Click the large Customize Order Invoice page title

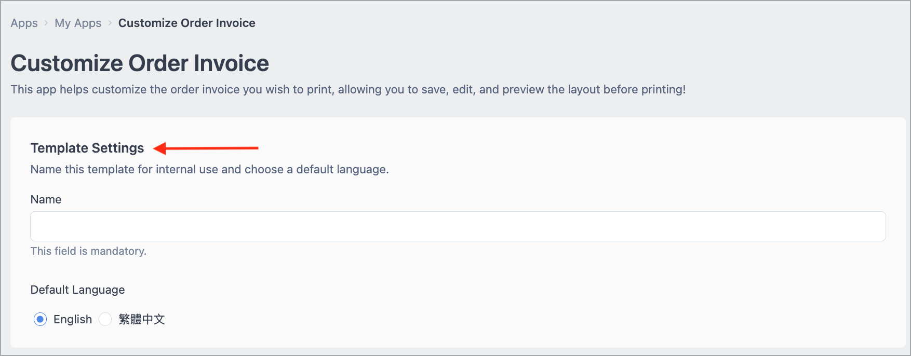tap(140, 63)
